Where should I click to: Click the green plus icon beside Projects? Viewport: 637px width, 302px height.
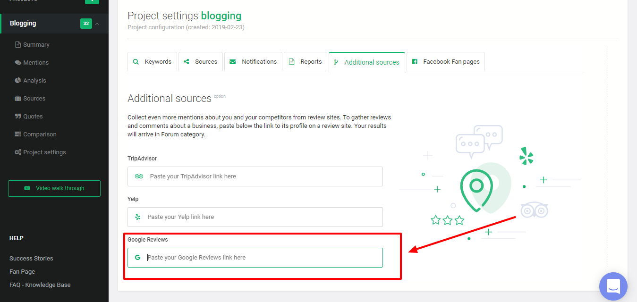(x=92, y=1)
